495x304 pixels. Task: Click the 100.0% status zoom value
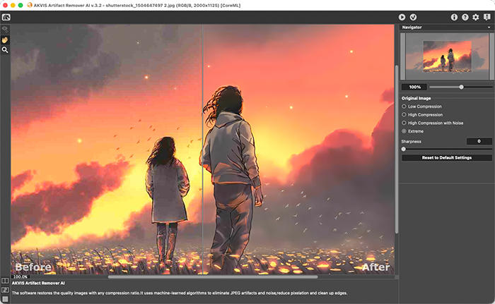tap(21, 276)
